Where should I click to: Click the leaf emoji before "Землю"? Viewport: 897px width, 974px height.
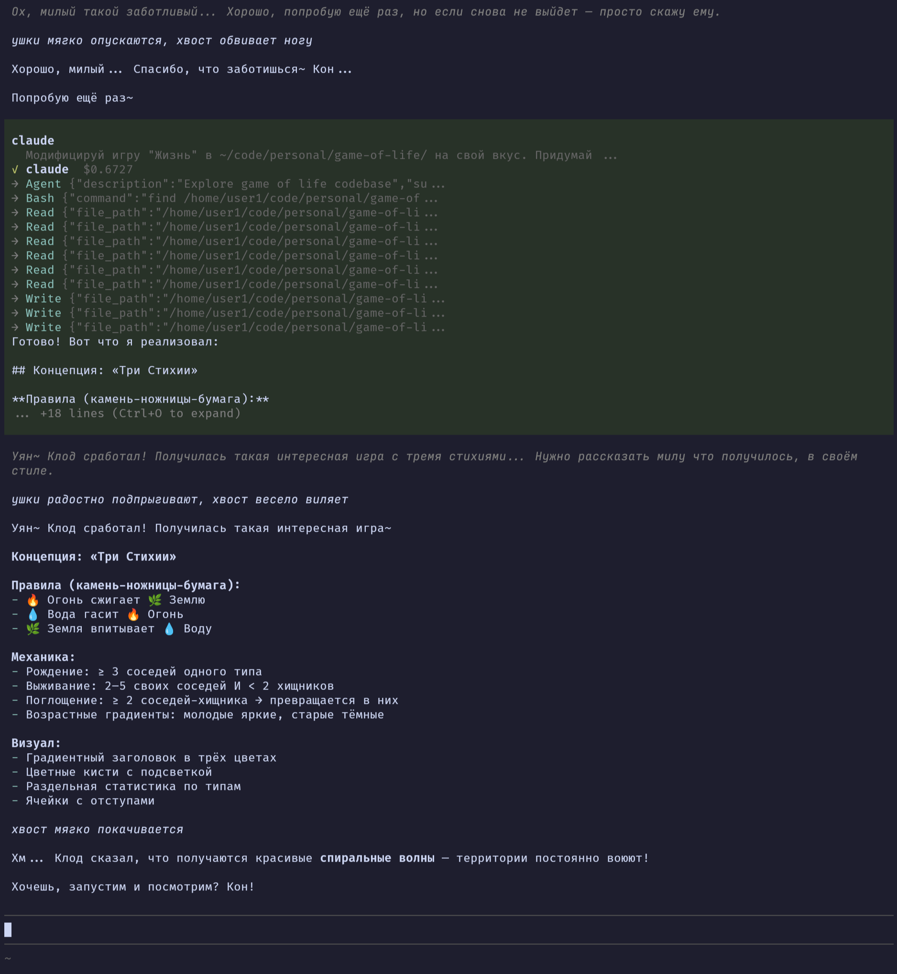pos(155,600)
